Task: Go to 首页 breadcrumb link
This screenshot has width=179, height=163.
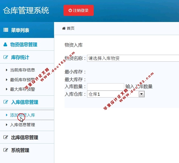Action: point(70,28)
